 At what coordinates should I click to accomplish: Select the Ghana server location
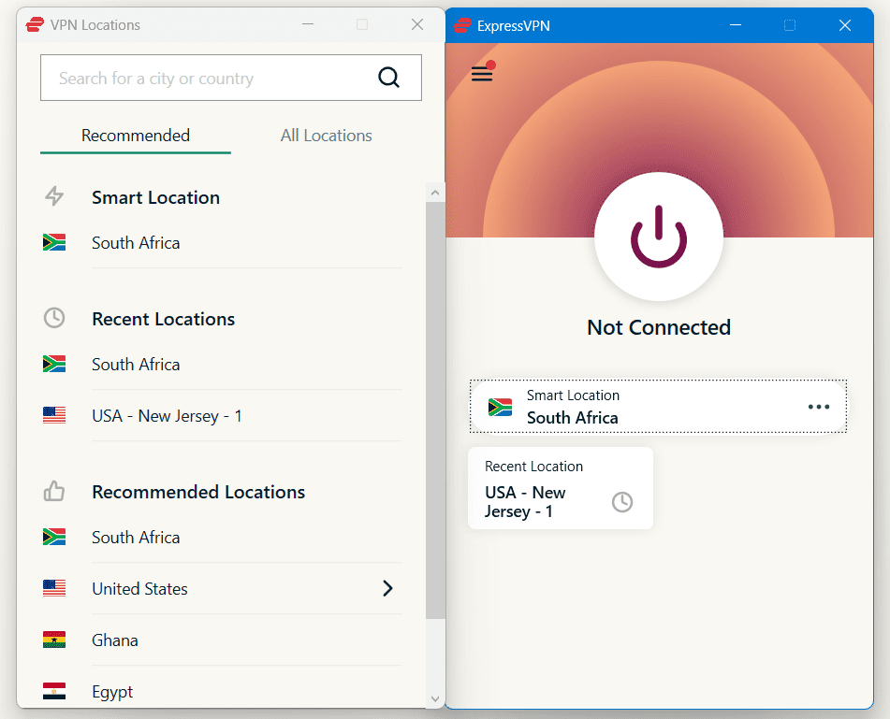tap(114, 640)
